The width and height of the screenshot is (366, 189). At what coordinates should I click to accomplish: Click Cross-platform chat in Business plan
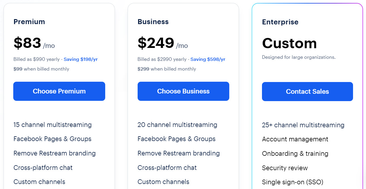(167, 168)
